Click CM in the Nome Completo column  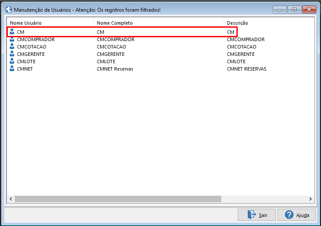pyautogui.click(x=101, y=32)
